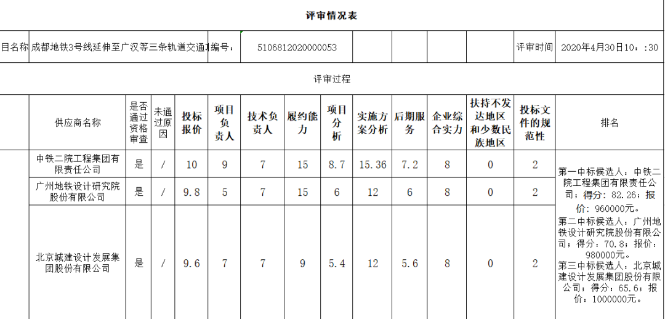Select the 项目分析 column header
The height and width of the screenshot is (319, 665).
point(337,123)
